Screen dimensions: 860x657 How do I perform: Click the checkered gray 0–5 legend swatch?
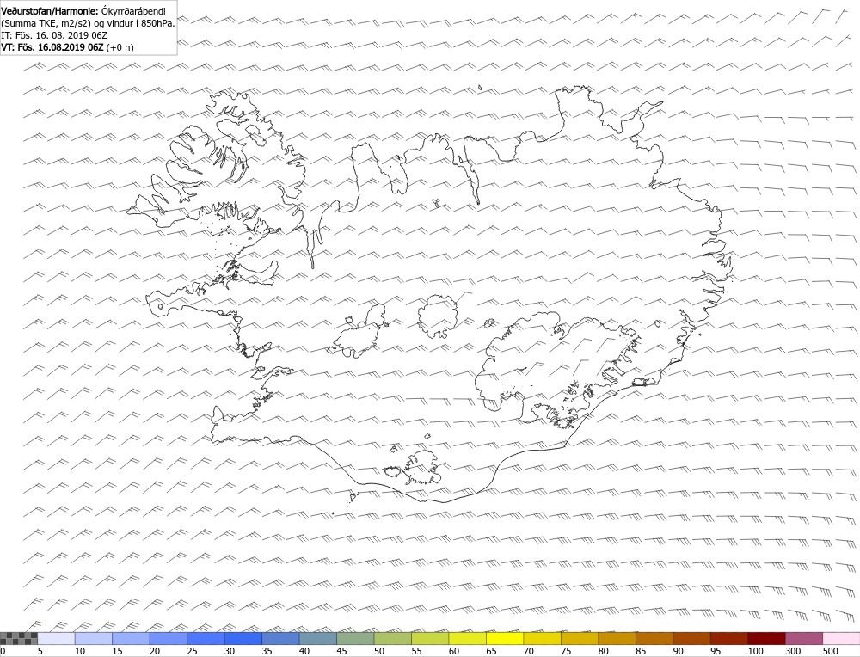(19, 638)
